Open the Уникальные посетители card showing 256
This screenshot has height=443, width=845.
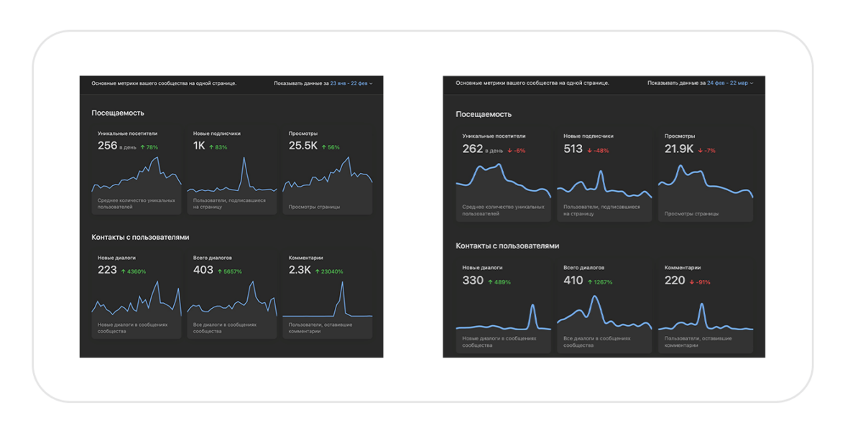coord(136,171)
